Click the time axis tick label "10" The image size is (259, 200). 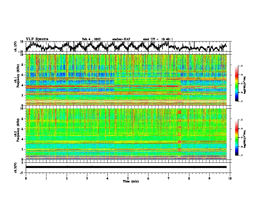(230, 178)
